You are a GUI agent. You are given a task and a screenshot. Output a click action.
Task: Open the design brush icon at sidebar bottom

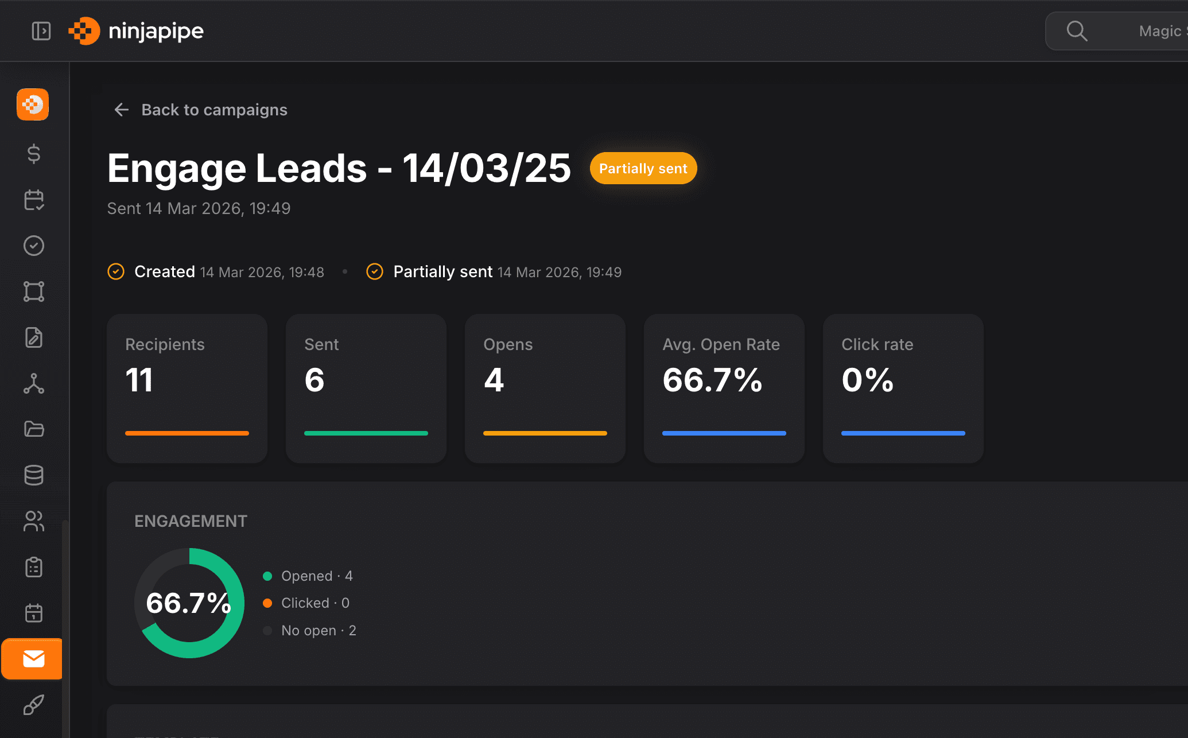pos(33,705)
